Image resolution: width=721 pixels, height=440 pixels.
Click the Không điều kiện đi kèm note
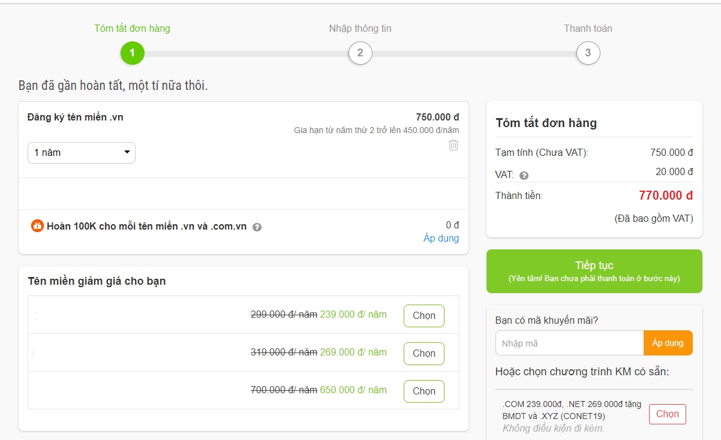click(x=554, y=428)
